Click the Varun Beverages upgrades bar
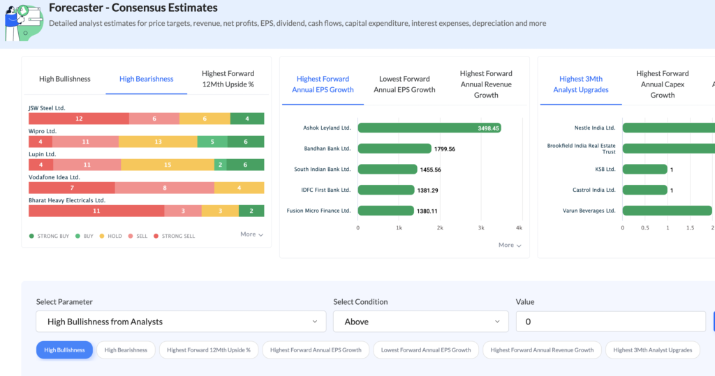This screenshot has width=715, height=376. (x=667, y=211)
